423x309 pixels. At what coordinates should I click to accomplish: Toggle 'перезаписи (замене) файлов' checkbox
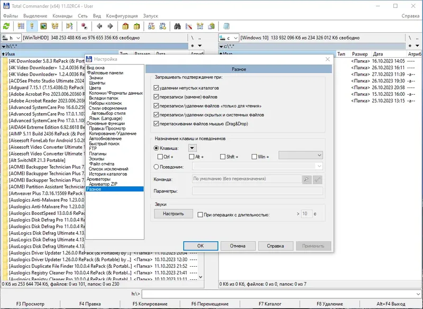click(x=156, y=97)
